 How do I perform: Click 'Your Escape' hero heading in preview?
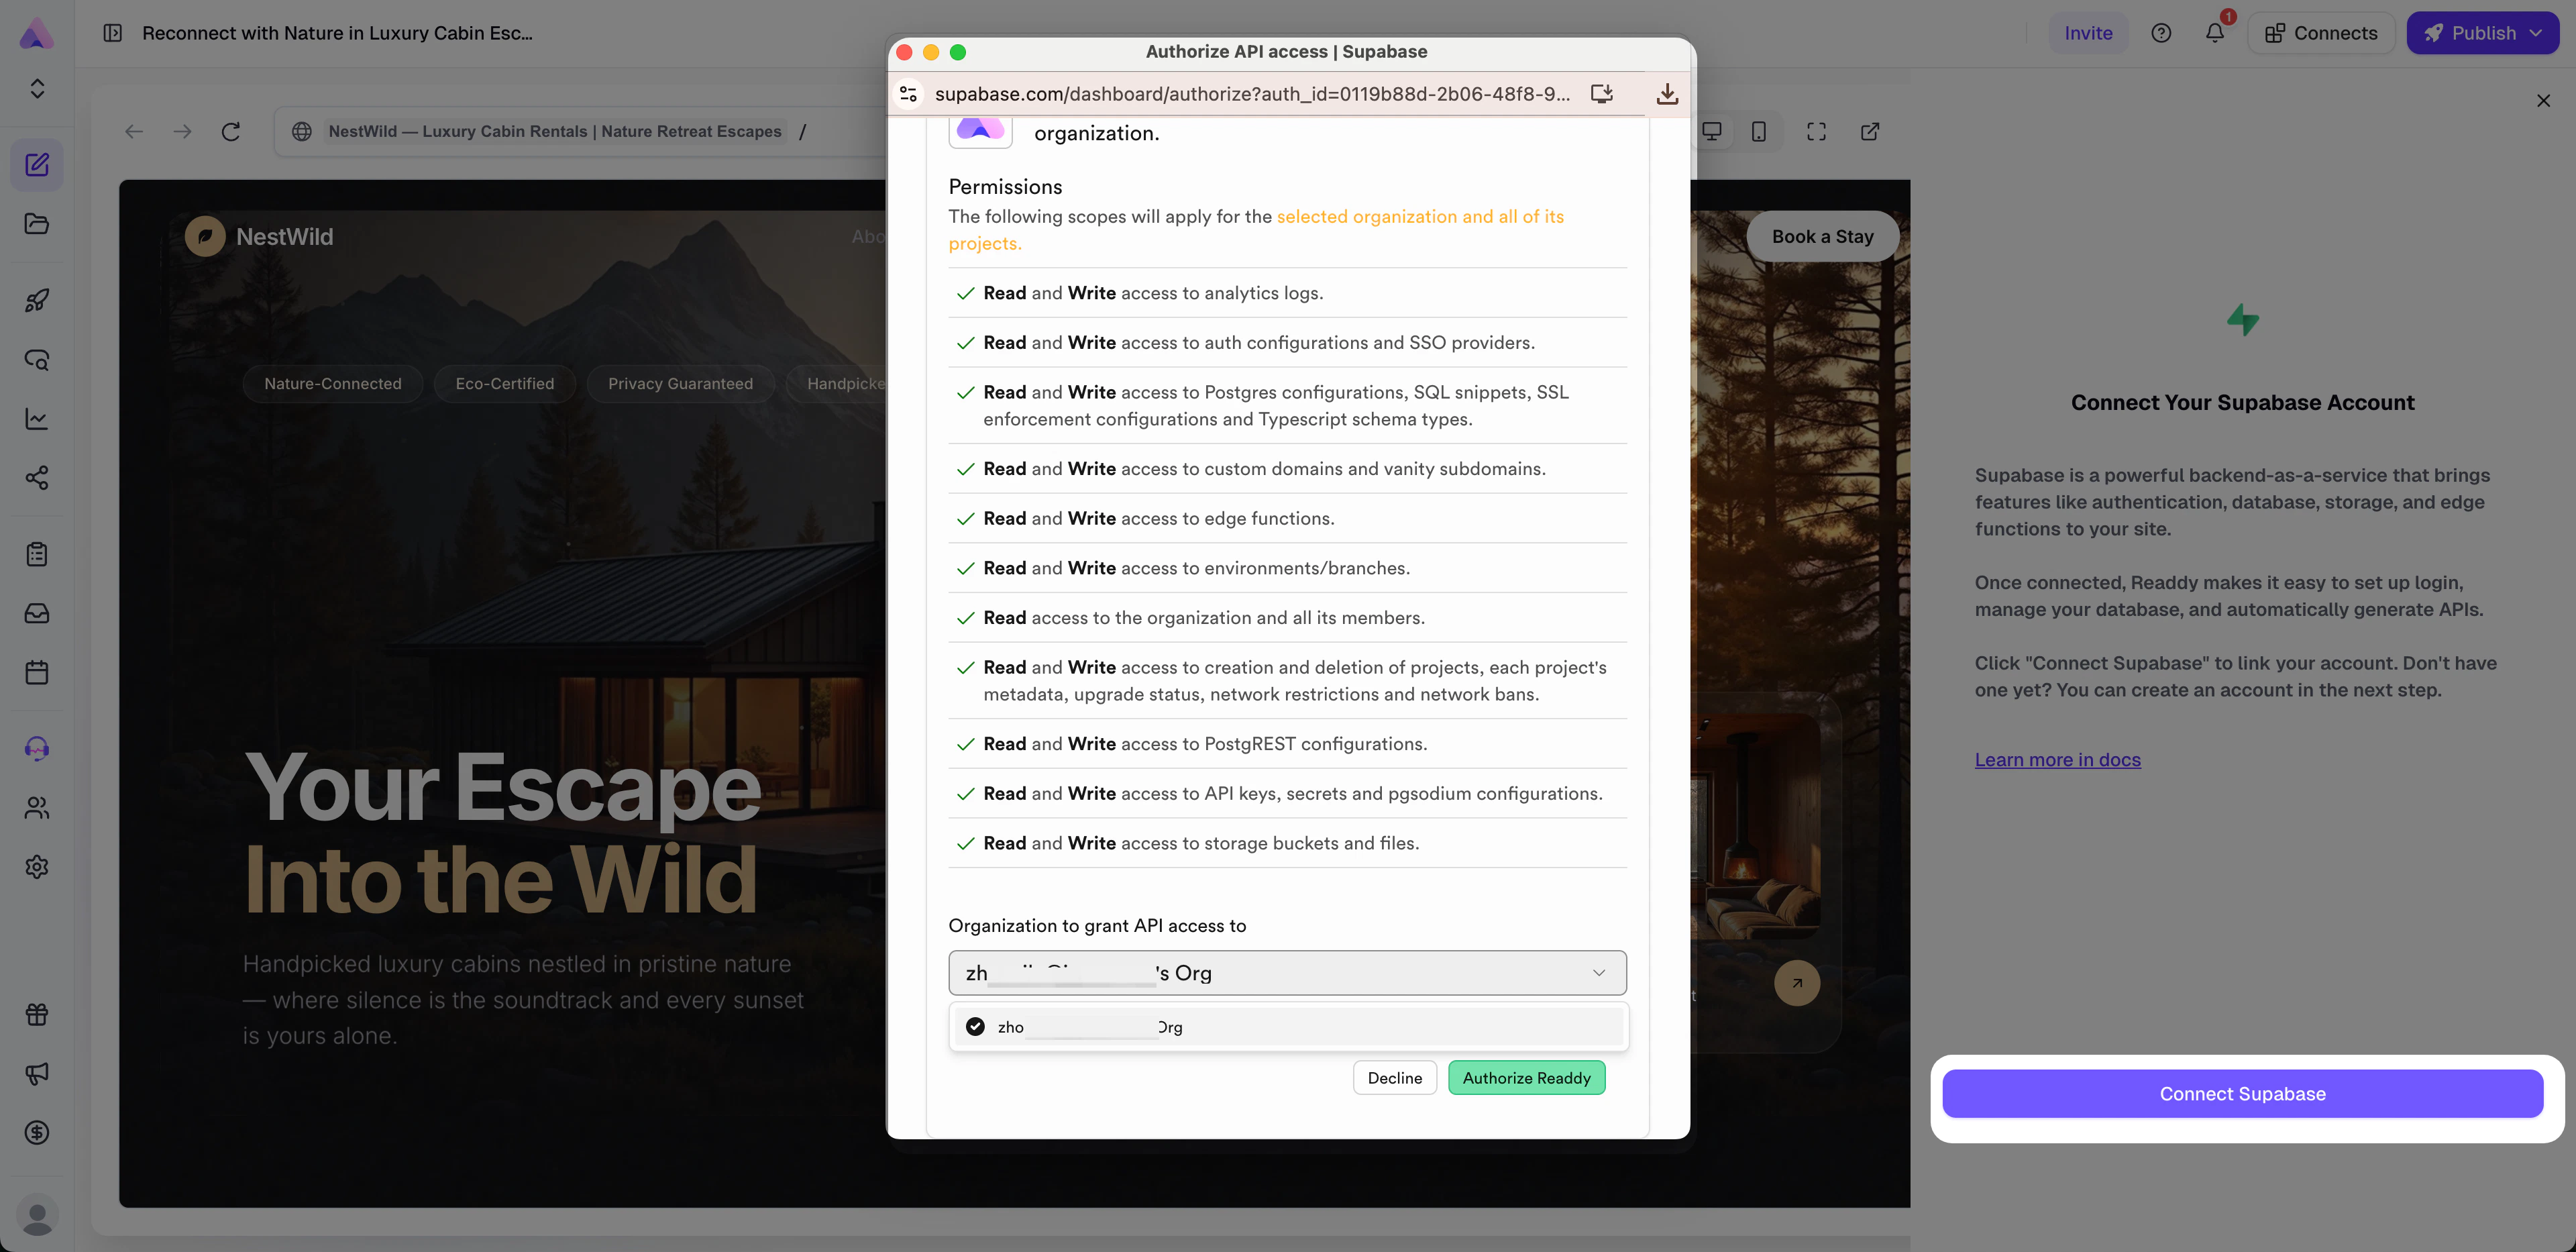click(x=503, y=787)
